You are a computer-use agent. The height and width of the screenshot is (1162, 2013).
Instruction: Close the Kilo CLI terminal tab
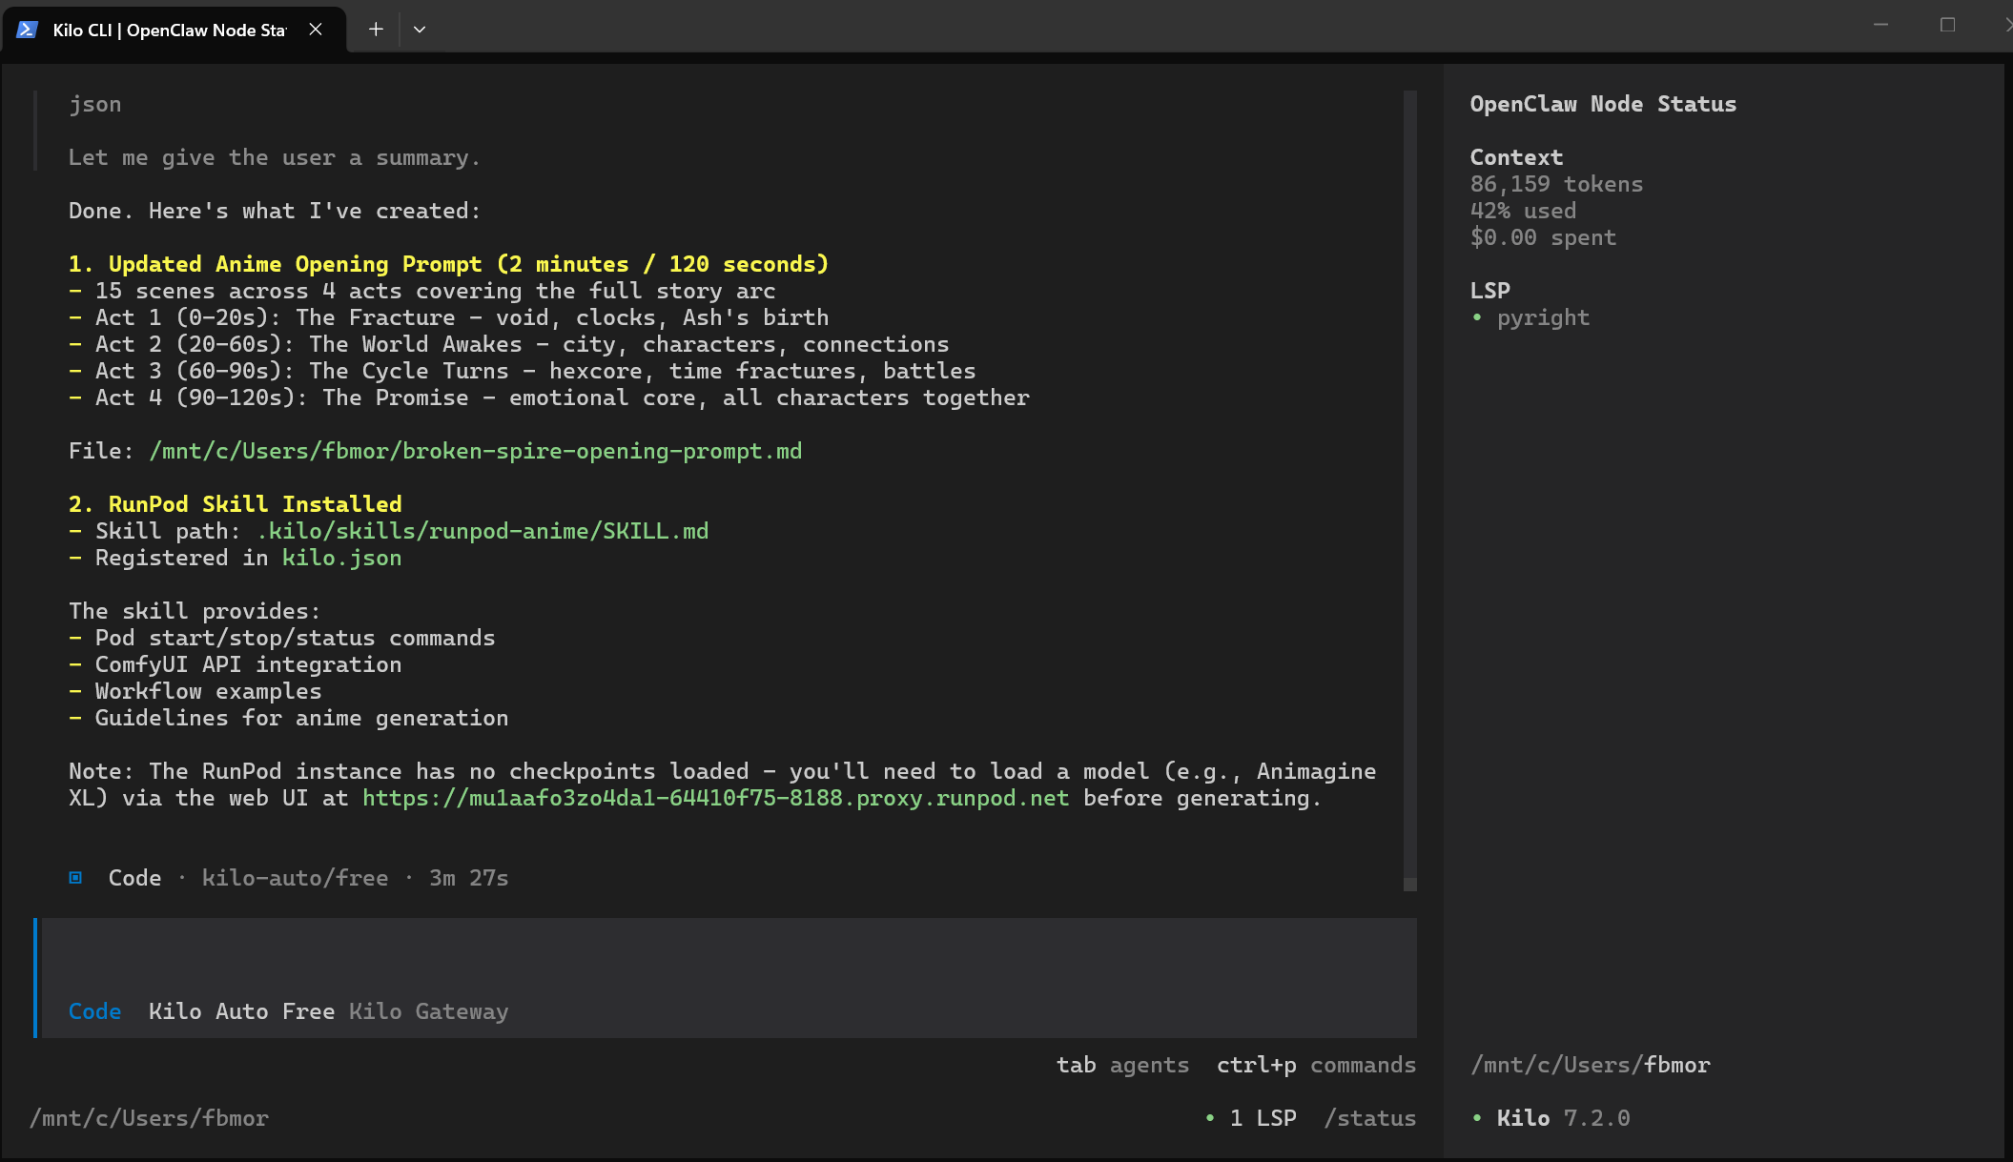click(316, 30)
